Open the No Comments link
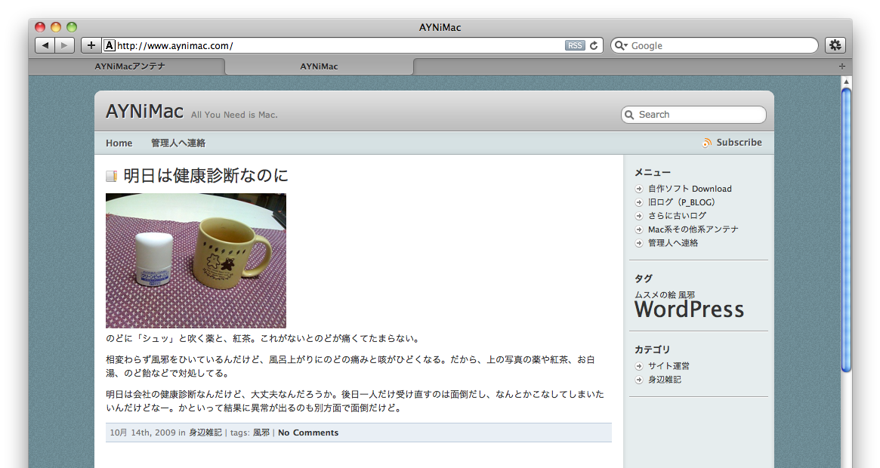Image resolution: width=880 pixels, height=468 pixels. click(x=308, y=433)
